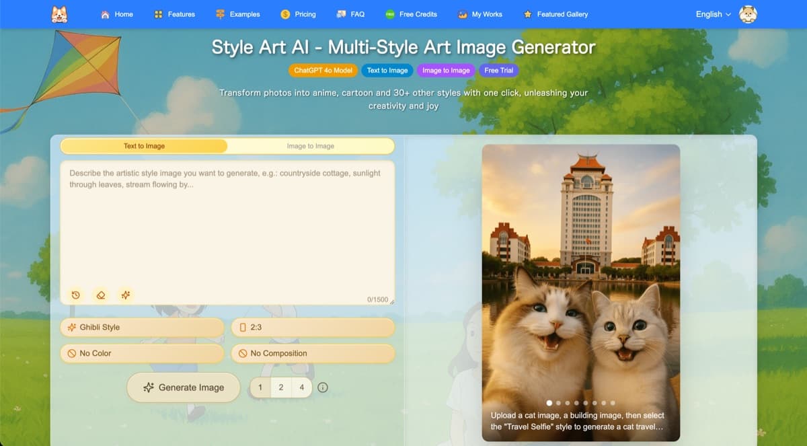Click the Generate Image button
The image size is (807, 446).
point(183,387)
